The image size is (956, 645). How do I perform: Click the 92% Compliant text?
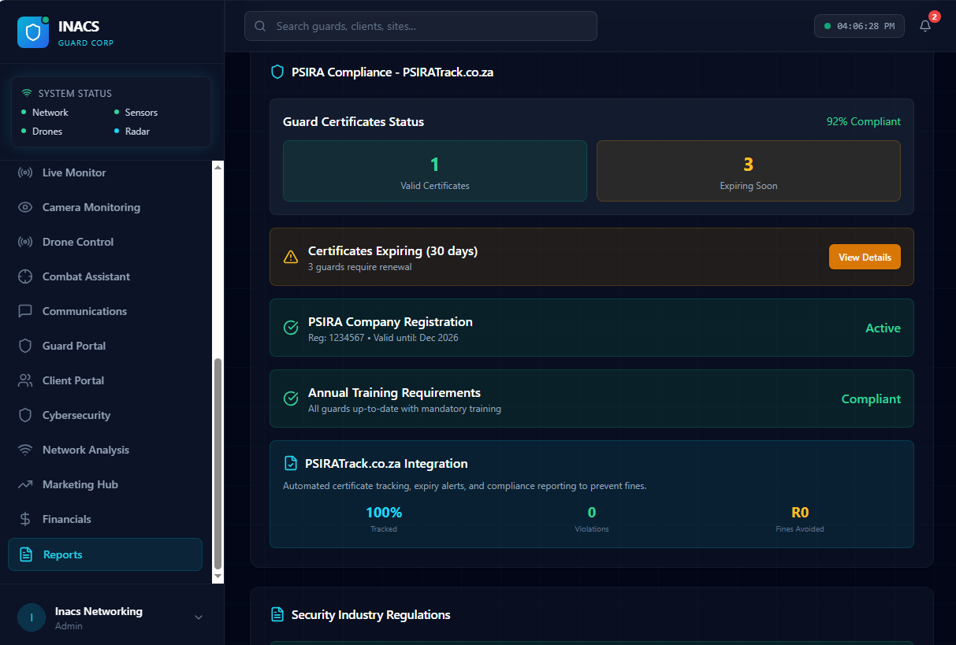pyautogui.click(x=864, y=121)
